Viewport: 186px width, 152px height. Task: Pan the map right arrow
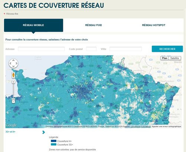(16, 63)
